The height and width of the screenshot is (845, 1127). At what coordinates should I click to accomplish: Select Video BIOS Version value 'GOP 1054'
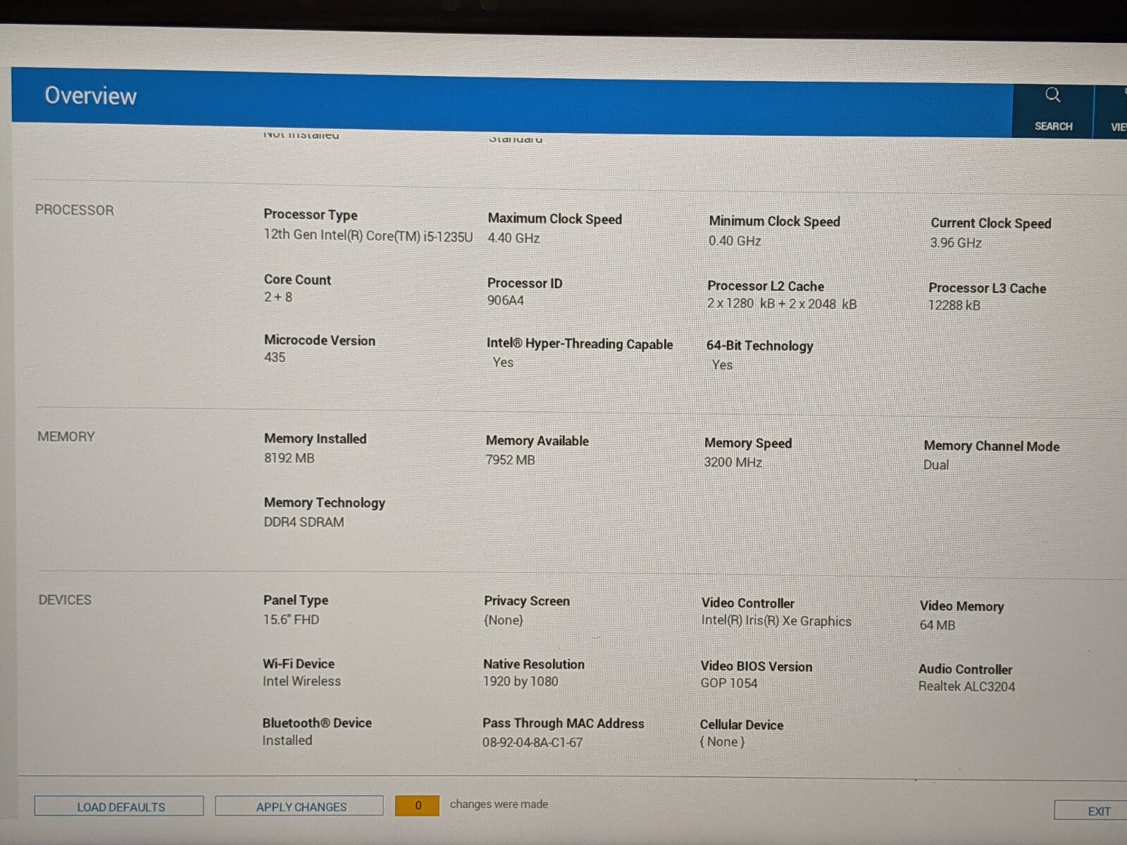click(729, 683)
